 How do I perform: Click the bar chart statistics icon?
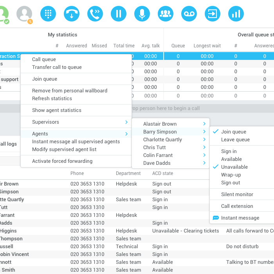click(236, 14)
